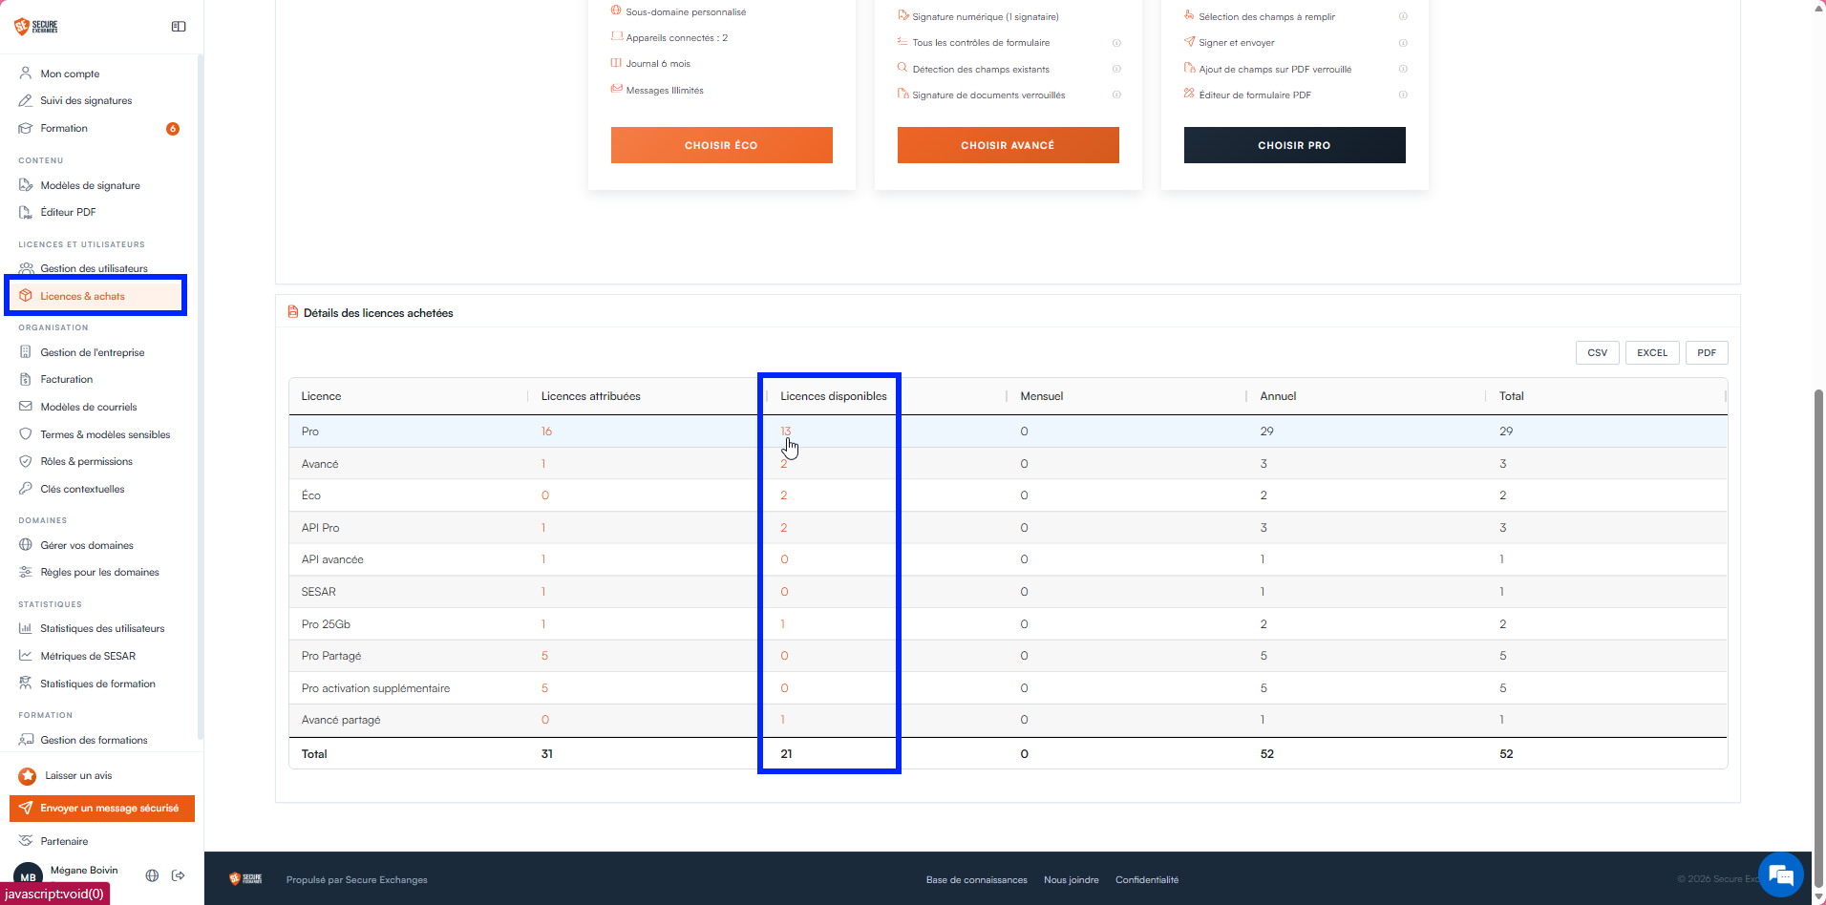Click info icon next to Détection des champs existants

[1116, 69]
